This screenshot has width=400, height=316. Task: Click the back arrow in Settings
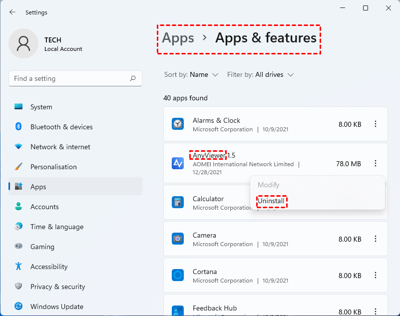(12, 12)
